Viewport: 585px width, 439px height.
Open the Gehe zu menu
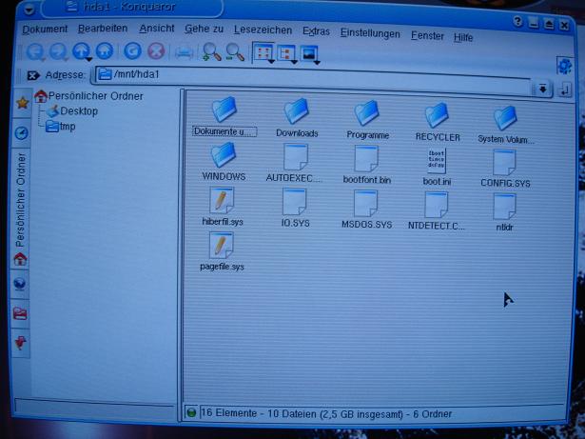205,29
